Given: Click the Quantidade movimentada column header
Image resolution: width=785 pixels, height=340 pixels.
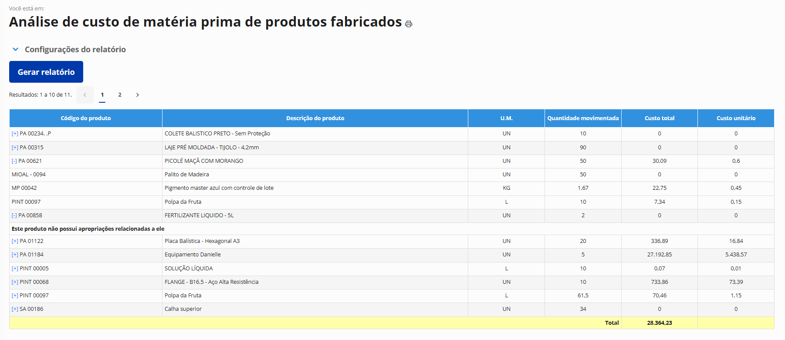Looking at the screenshot, I should [582, 118].
